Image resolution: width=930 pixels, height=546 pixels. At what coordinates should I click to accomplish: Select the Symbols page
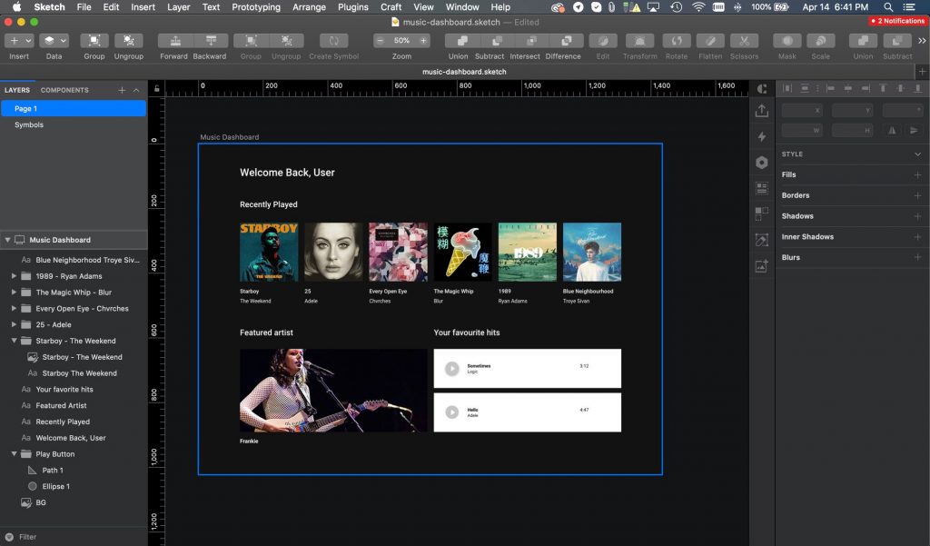click(x=74, y=124)
